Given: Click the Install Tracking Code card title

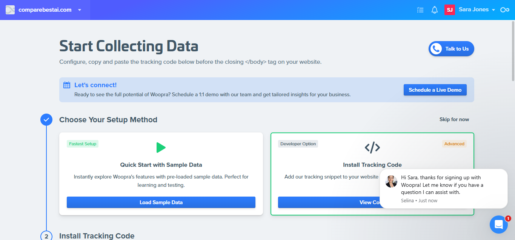Looking at the screenshot, I should tap(372, 165).
